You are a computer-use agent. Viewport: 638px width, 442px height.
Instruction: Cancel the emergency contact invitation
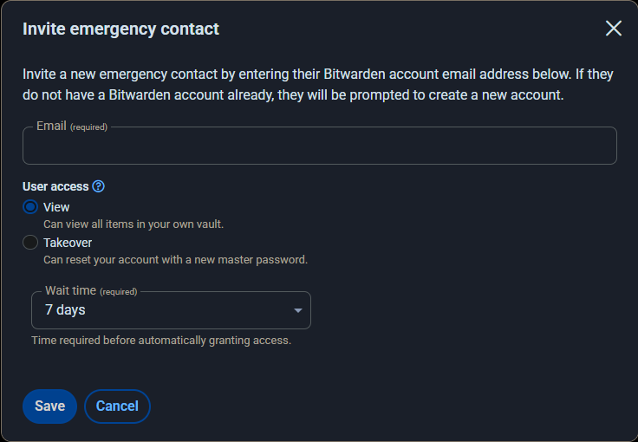pos(117,406)
